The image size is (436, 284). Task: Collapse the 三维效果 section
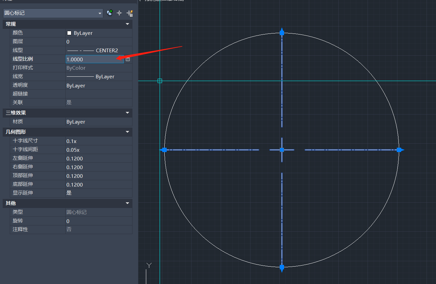pyautogui.click(x=127, y=113)
